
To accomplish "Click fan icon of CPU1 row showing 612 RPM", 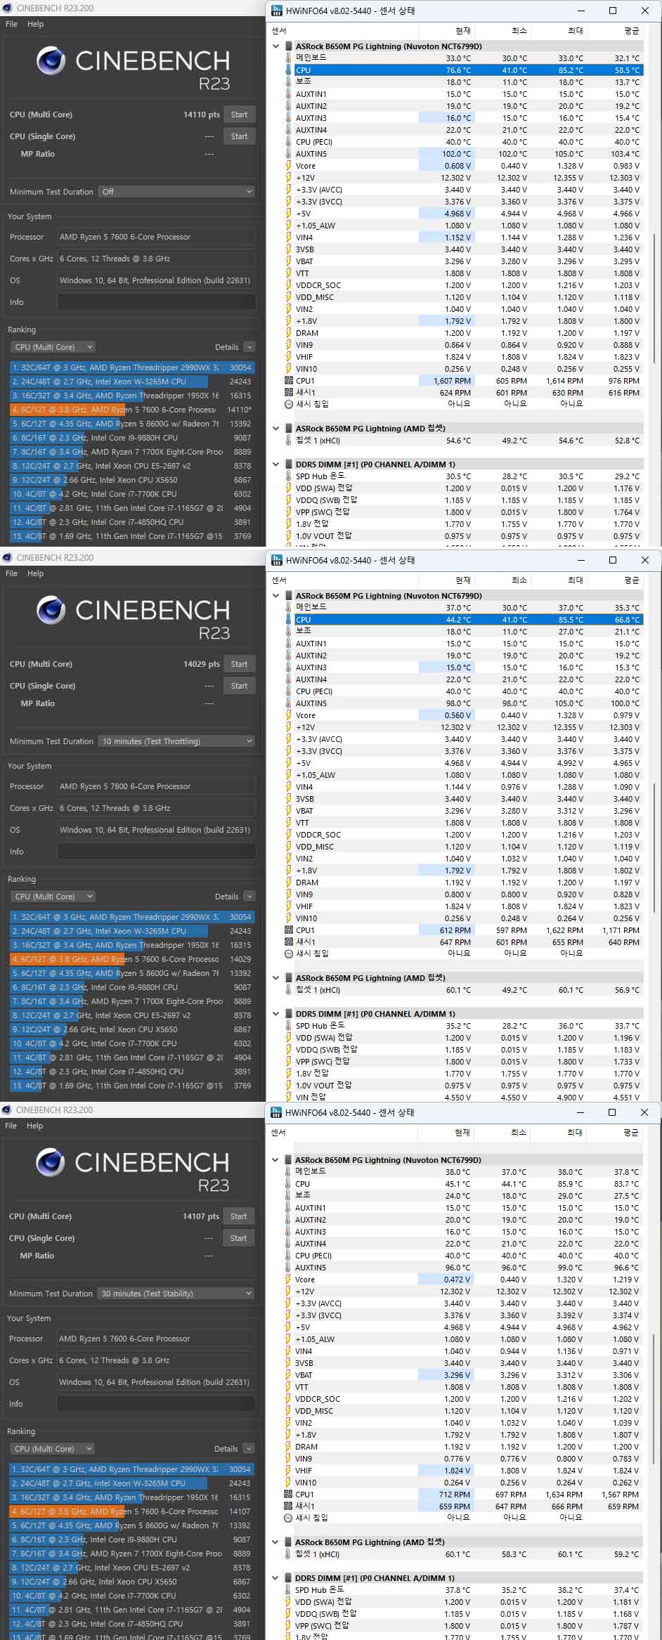I will [x=288, y=930].
